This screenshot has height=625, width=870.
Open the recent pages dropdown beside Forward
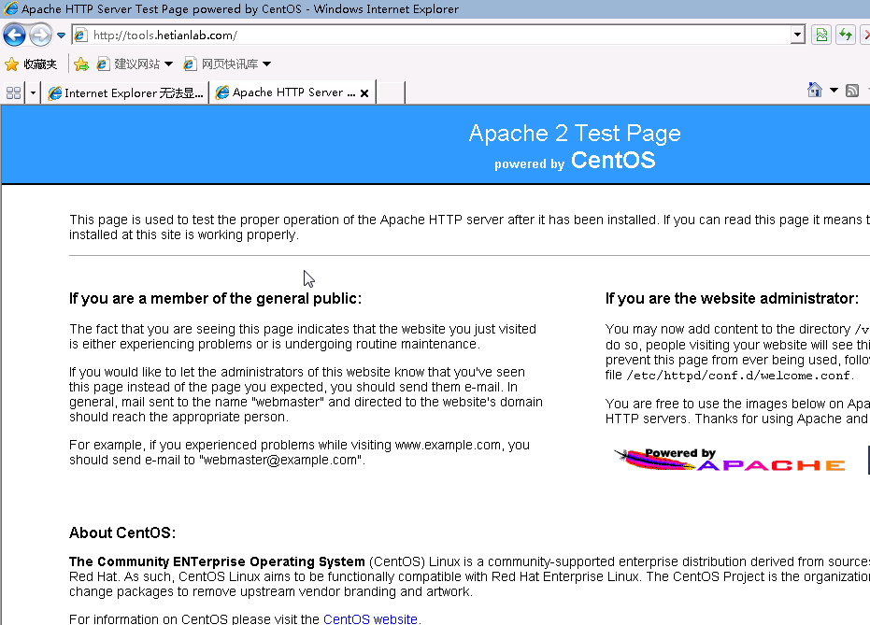[x=61, y=36]
